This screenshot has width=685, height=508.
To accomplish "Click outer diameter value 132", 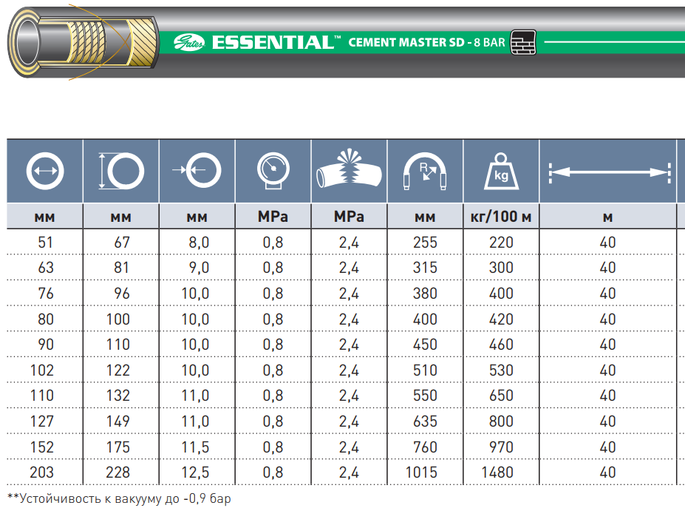I will pos(118,396).
